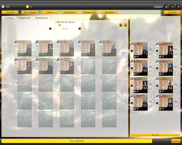Expand the Chat (général) bar
182x145 pixels.
click(x=77, y=141)
